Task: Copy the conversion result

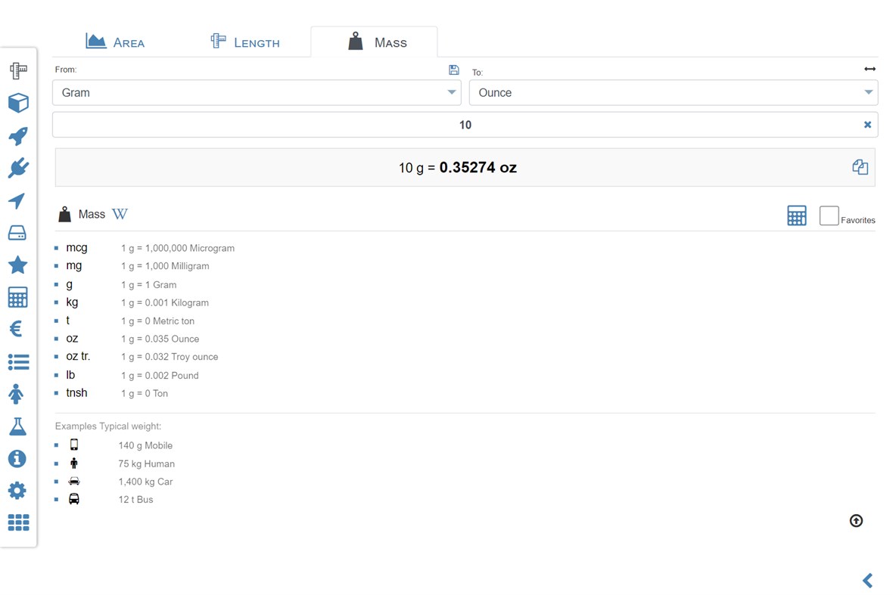Action: pyautogui.click(x=860, y=166)
